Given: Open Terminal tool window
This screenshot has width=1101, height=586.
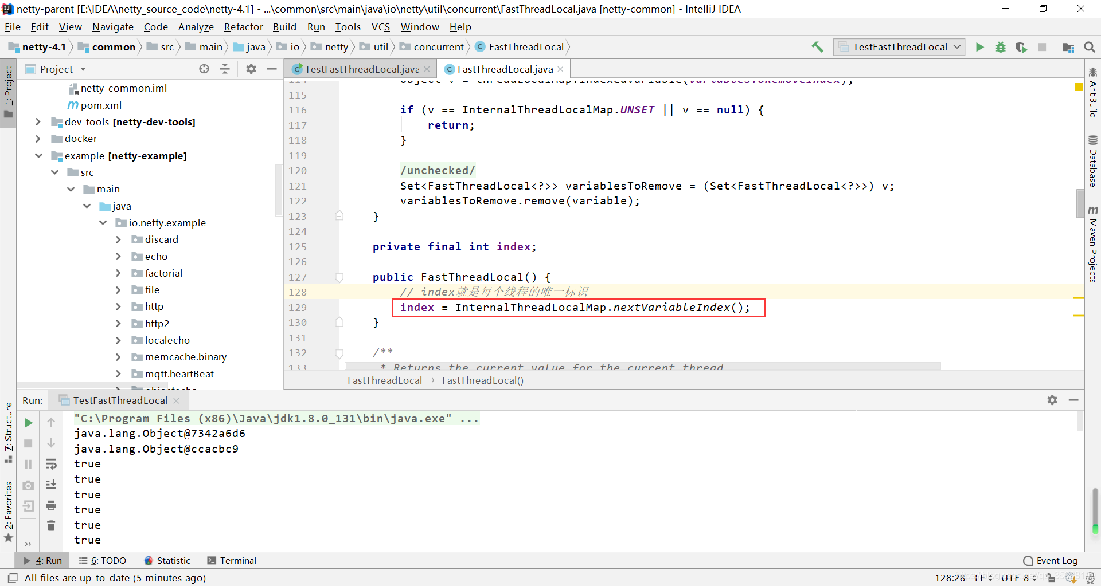Looking at the screenshot, I should [x=232, y=560].
